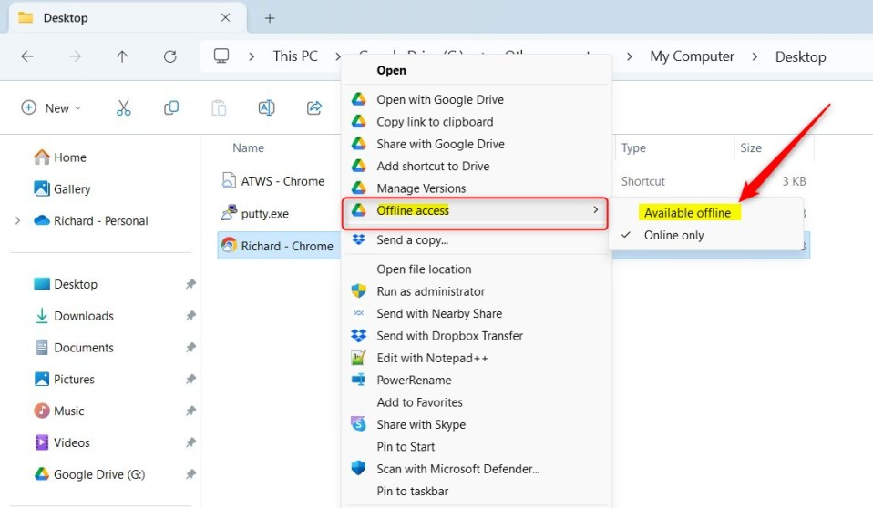
Task: Go forward with the right arrow
Action: (75, 56)
